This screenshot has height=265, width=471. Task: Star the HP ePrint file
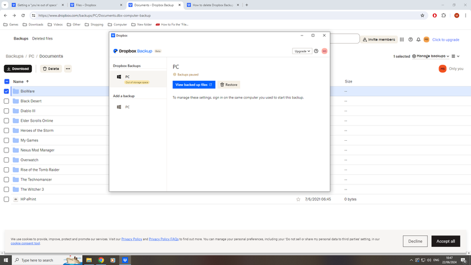pos(298,199)
